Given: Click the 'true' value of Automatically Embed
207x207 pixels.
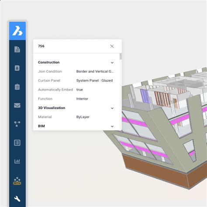Looking at the screenshot, I should pos(79,90).
